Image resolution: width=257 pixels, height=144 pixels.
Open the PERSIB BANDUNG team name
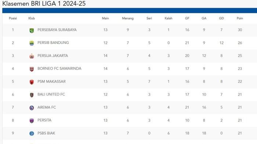53,43
